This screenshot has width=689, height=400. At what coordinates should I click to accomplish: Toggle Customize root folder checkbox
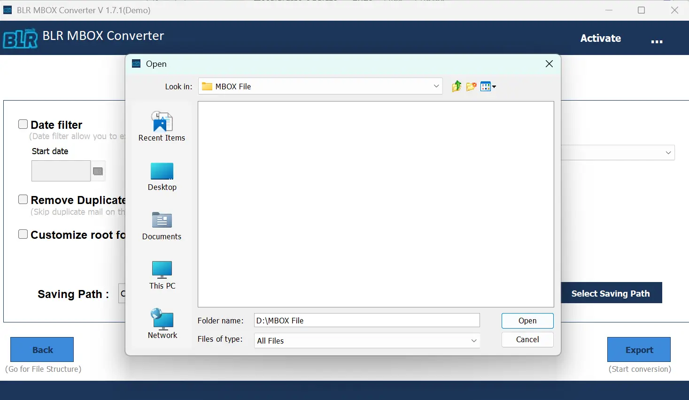click(23, 234)
